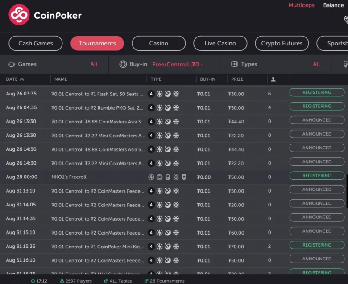Click the tournament list vertical scrollbar

click(347, 191)
